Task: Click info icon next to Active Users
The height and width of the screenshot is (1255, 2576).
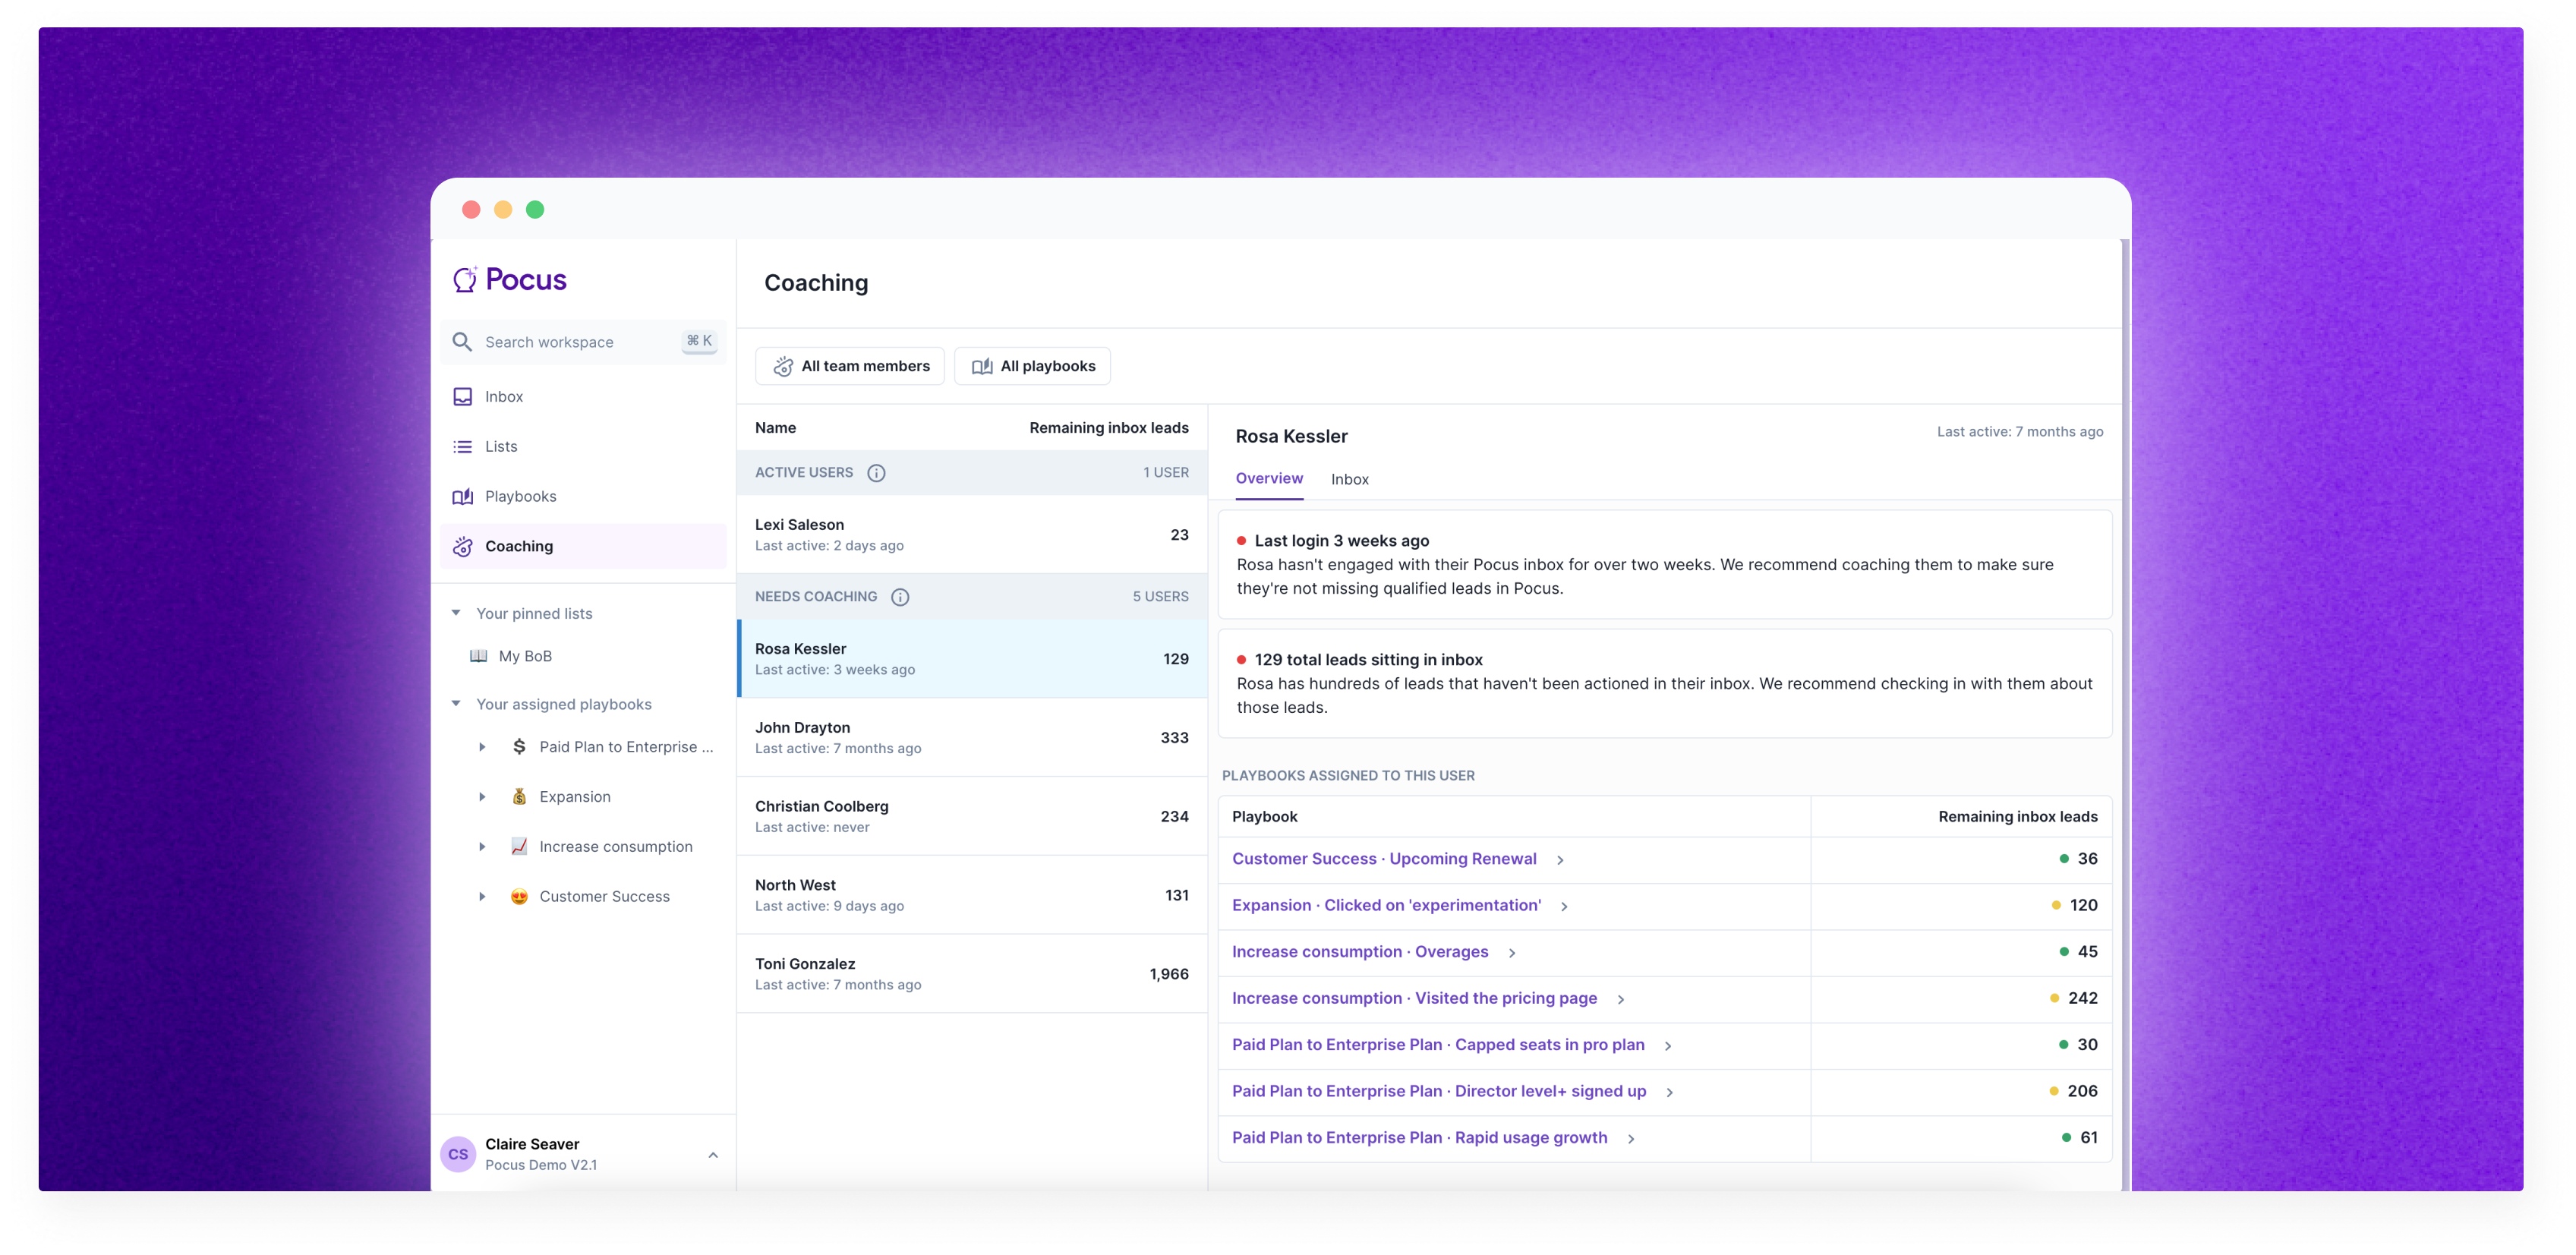Action: point(876,473)
